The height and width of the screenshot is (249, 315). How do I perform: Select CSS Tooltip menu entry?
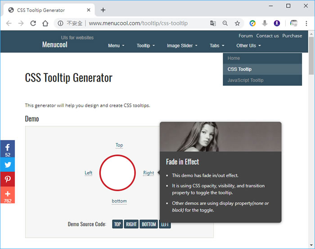[262, 69]
